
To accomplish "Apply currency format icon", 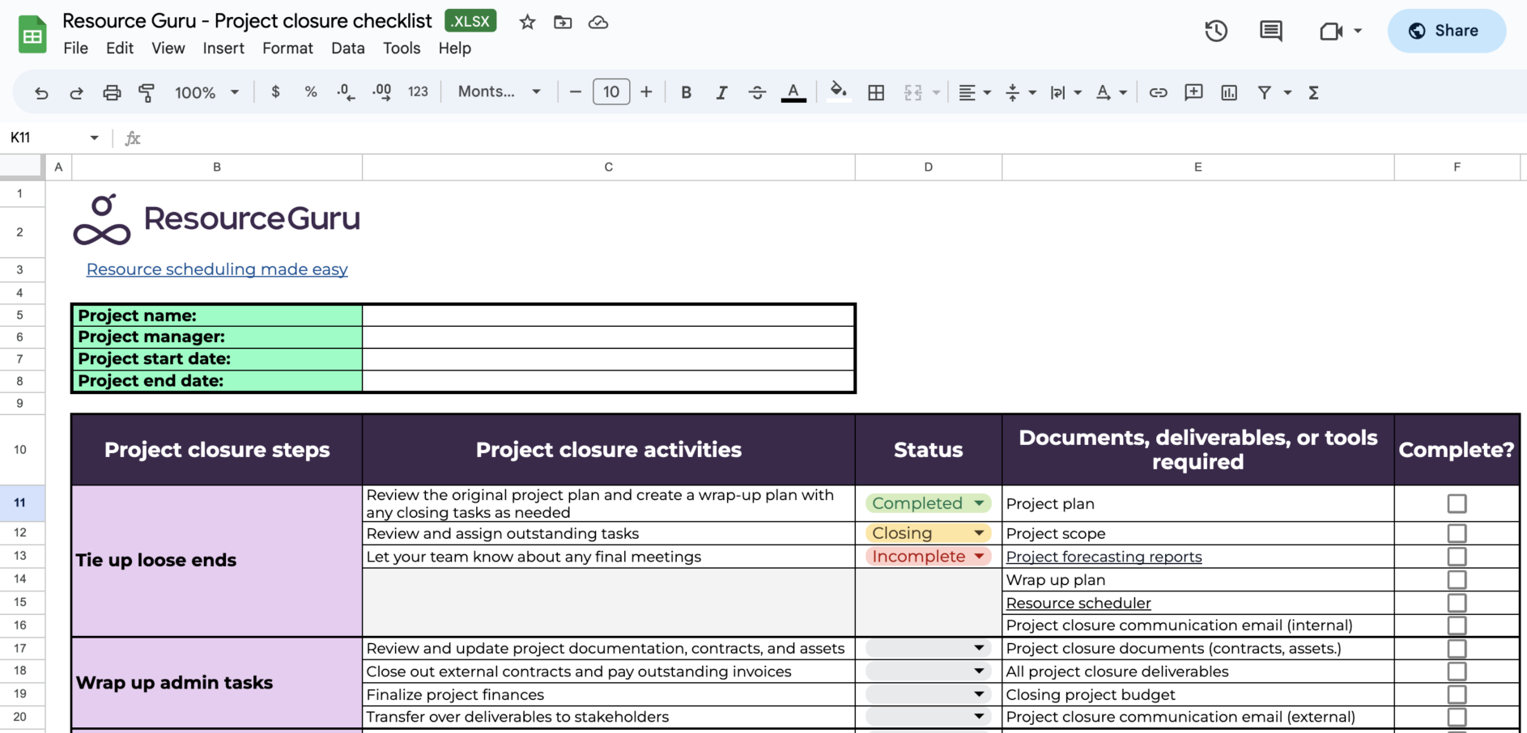I will (x=275, y=92).
